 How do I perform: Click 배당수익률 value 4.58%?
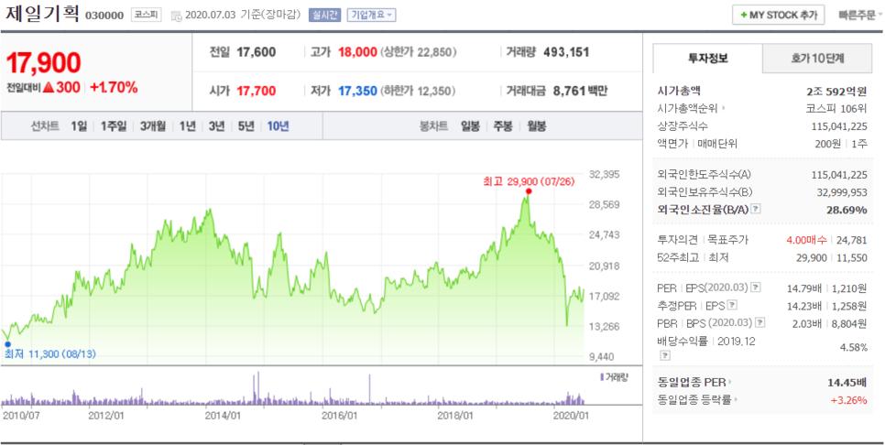(x=854, y=347)
